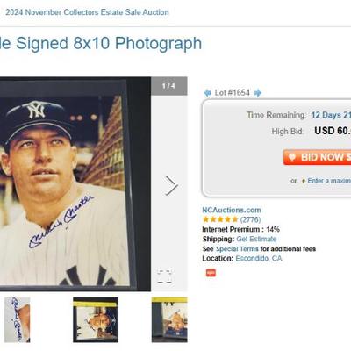The height and width of the screenshot is (351, 351).
Task: Go to next lot arrow
Action: [258, 93]
